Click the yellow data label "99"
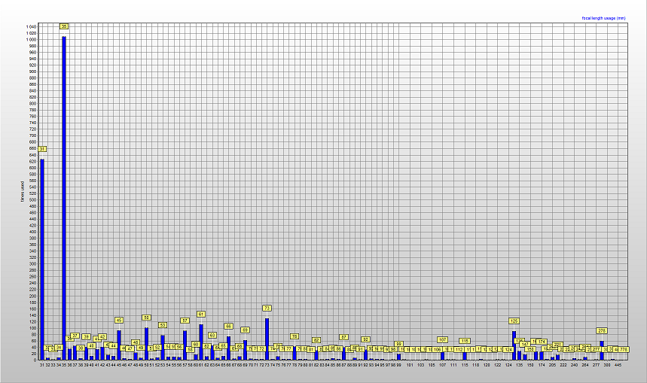The height and width of the screenshot is (383, 647). click(x=398, y=344)
